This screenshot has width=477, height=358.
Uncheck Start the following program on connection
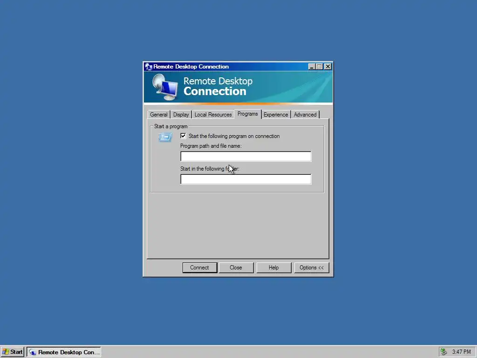[183, 136]
